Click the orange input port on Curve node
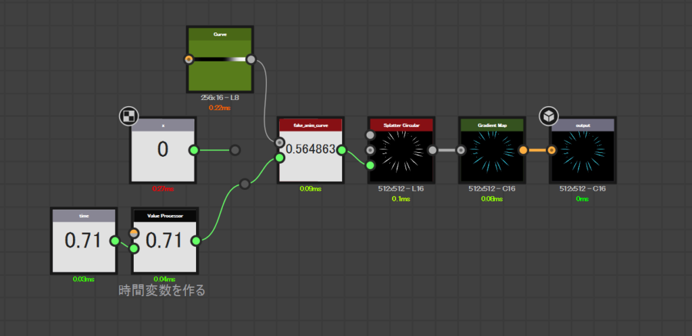 (189, 59)
